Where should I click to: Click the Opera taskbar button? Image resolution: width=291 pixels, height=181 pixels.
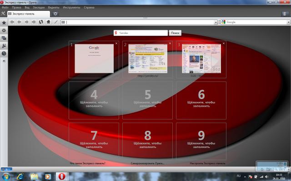62,177
